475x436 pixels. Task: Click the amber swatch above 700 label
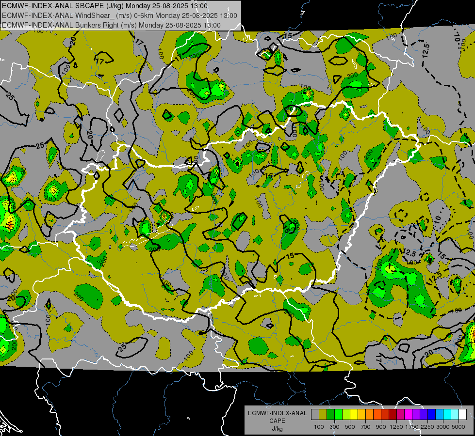tap(361, 415)
